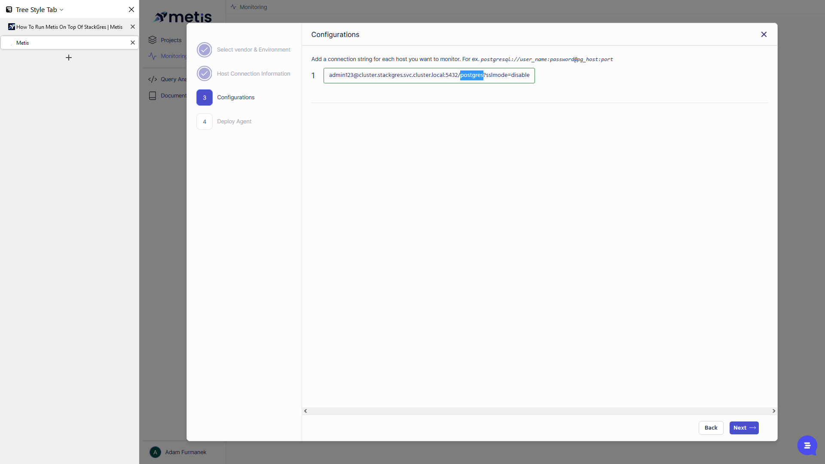Close the Tree Style Tab sidebar
The height and width of the screenshot is (464, 825).
coord(131,9)
